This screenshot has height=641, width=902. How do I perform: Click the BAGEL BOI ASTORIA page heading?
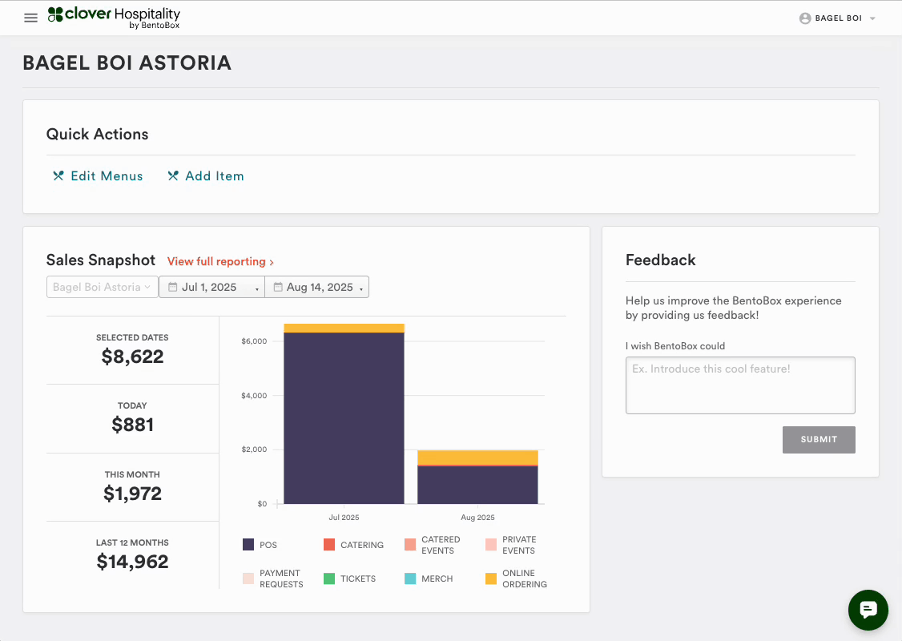(x=127, y=62)
